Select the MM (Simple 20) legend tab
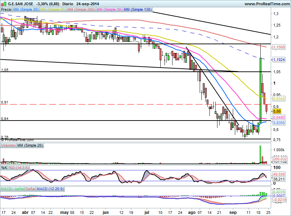 [26, 10]
